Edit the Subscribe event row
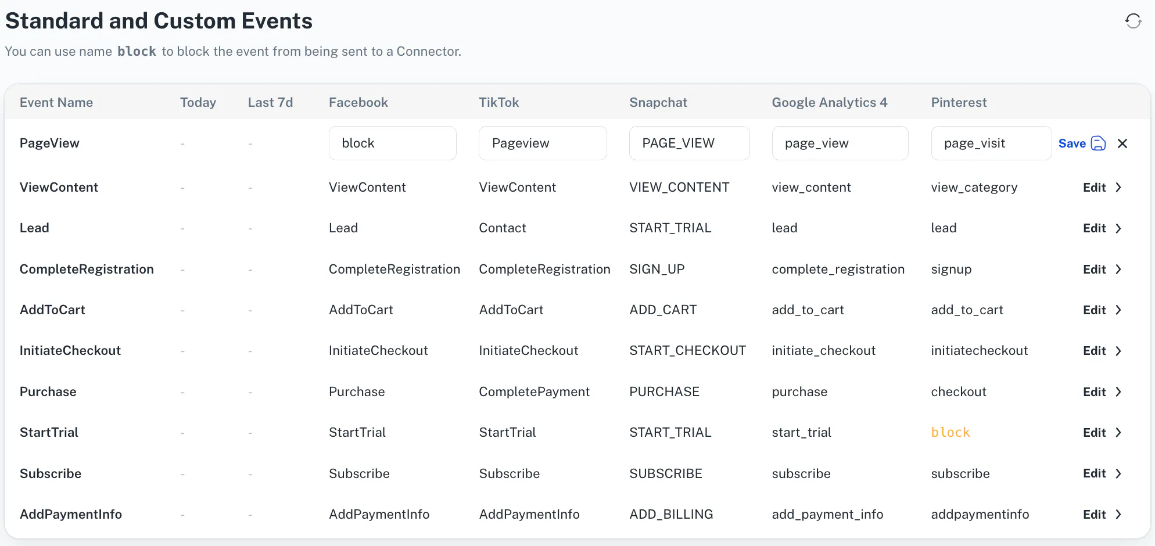Screen dimensions: 1155x546 (1094, 473)
